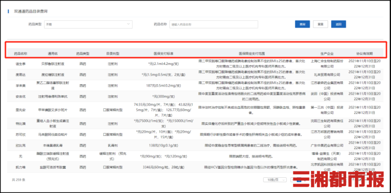Click the generic name 度拉糖肽注射液
This screenshot has width=391, height=193.
(53, 75)
